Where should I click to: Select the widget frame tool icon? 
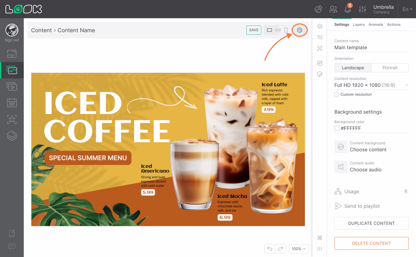(x=320, y=48)
